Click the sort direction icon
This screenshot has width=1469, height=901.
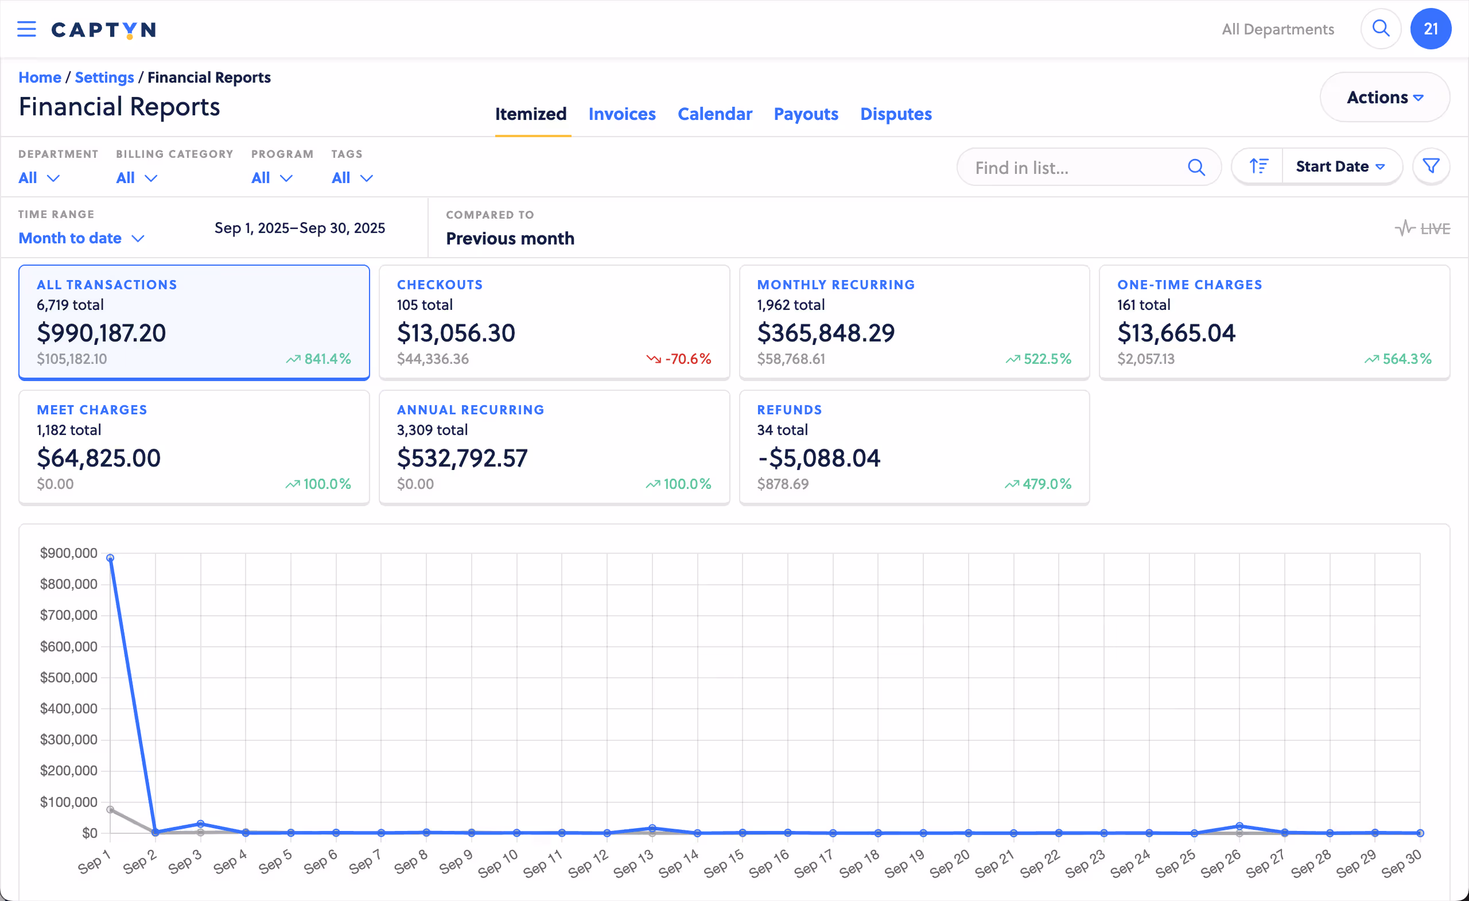click(1258, 166)
